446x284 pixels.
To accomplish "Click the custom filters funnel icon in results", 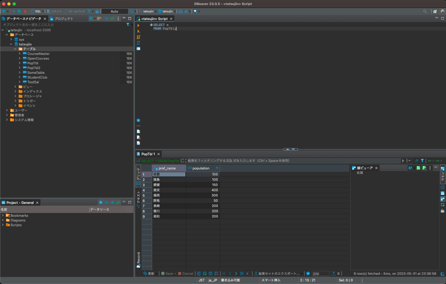I will [422, 161].
